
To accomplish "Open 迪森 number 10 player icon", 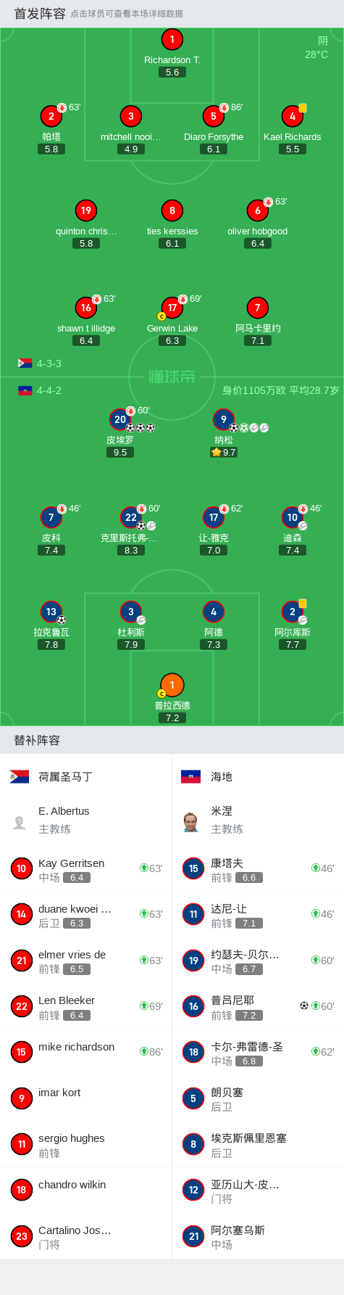I will click(x=292, y=517).
